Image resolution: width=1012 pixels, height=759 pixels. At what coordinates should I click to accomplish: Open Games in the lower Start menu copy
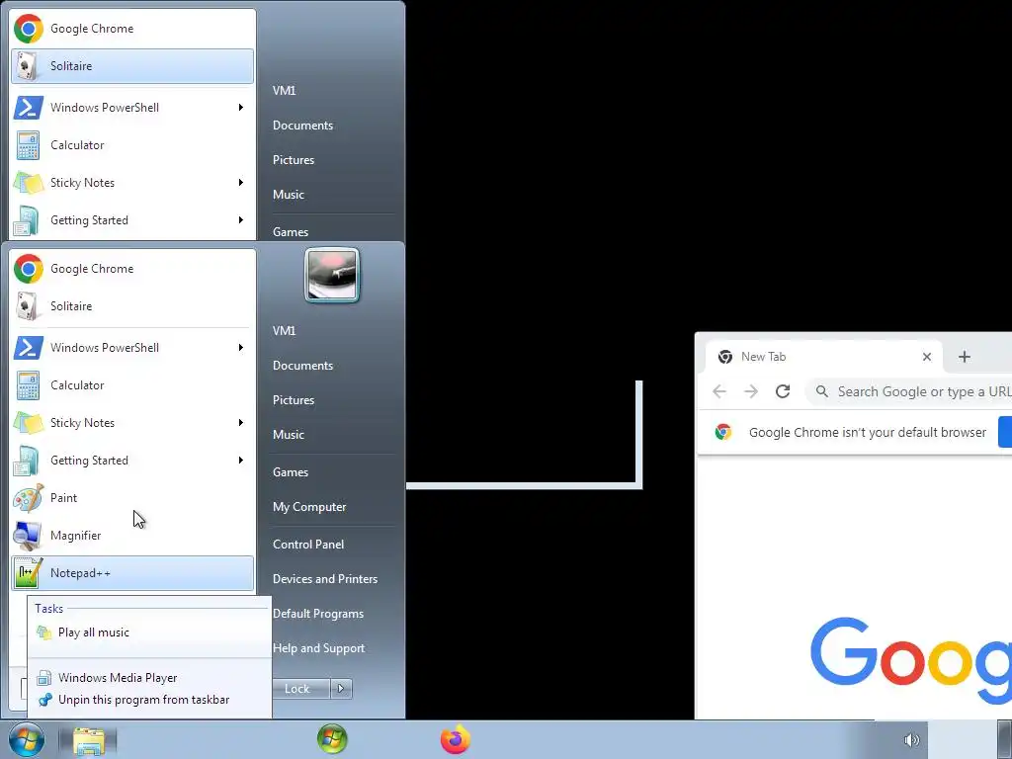[x=291, y=471]
